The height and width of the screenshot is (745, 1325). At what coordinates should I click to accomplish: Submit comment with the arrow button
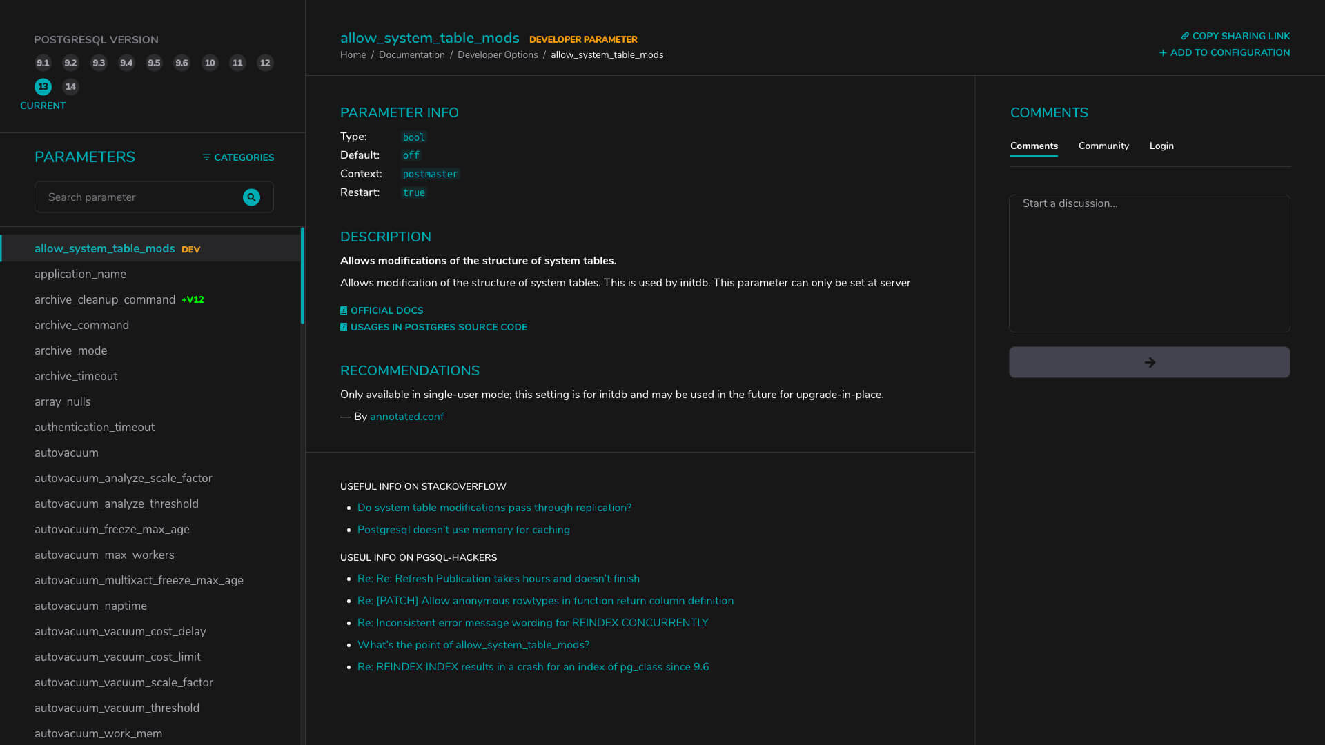[x=1149, y=362]
